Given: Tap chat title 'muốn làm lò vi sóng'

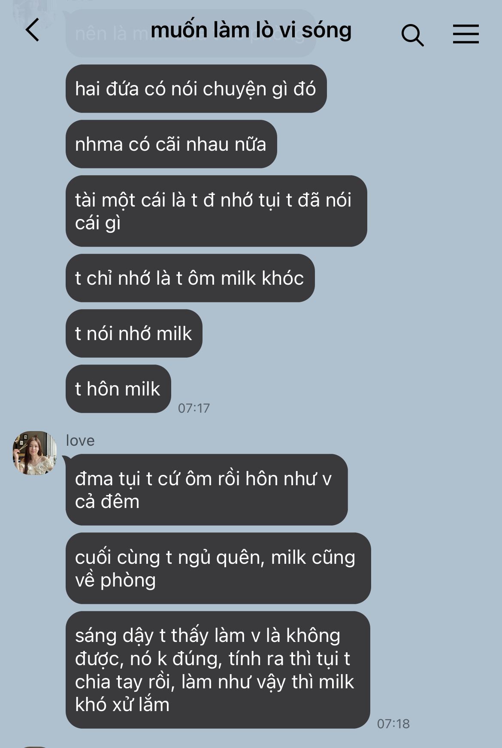Looking at the screenshot, I should (x=251, y=30).
